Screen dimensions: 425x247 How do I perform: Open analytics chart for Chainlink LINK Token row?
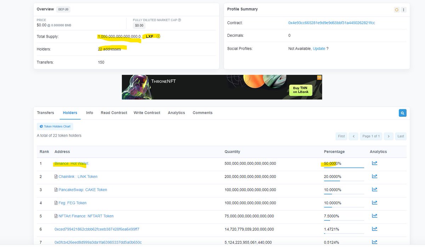pyautogui.click(x=374, y=176)
